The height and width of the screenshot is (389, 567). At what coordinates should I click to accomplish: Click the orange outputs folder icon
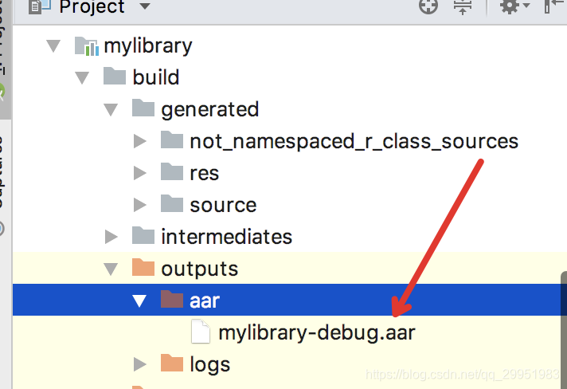tap(143, 267)
